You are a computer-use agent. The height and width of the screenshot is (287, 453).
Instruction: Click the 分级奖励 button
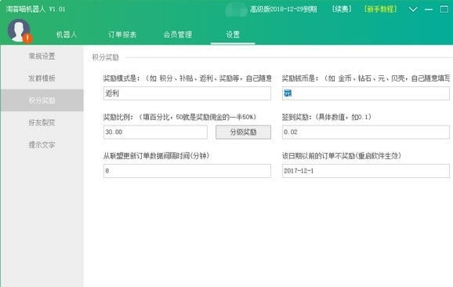coord(243,132)
